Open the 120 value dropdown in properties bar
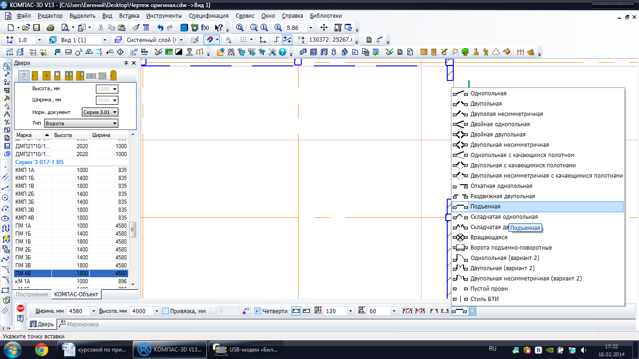The image size is (639, 359). pos(350,311)
